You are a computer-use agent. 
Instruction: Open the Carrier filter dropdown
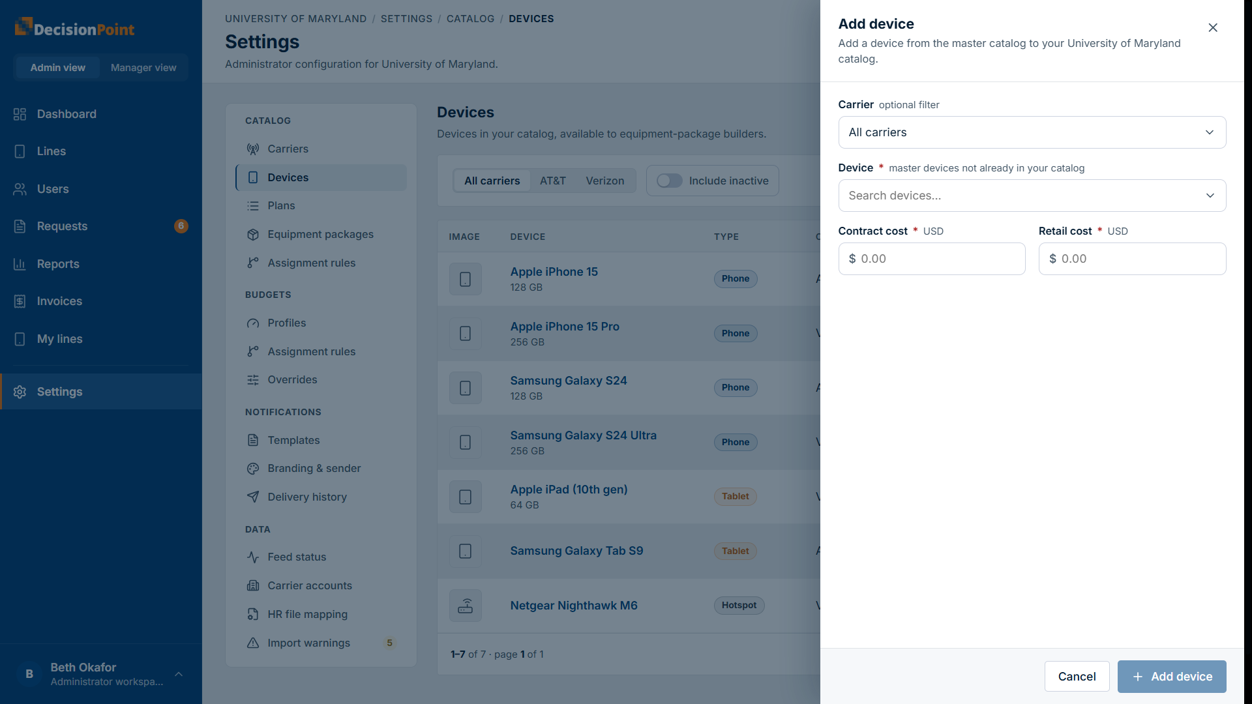click(x=1032, y=132)
